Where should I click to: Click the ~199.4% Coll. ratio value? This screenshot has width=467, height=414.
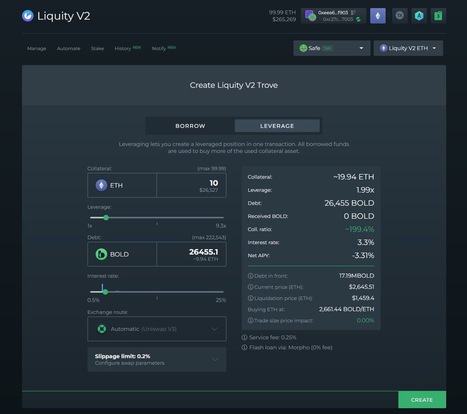(x=360, y=229)
